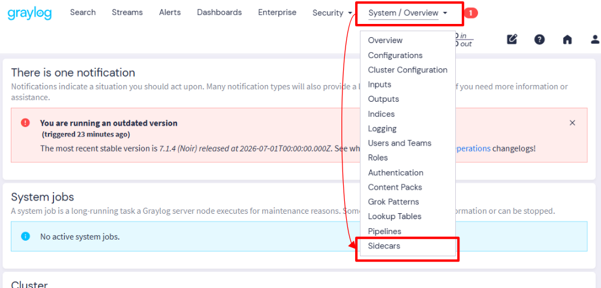Click 'No active system jobs.' message

(80, 237)
